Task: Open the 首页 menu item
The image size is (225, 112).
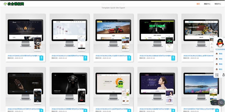Action: point(198,4)
